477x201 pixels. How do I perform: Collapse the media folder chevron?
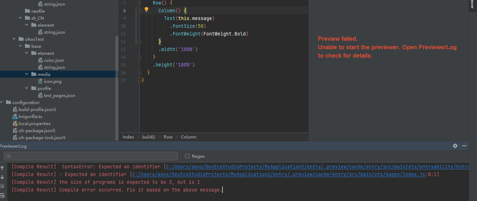[x=27, y=74]
